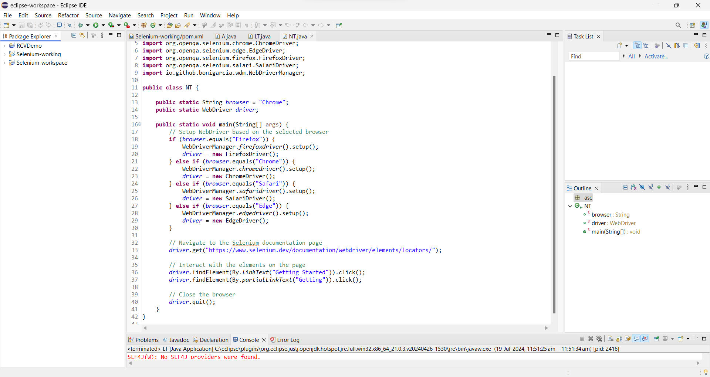Click the Remove All Terminated Launches icon
The height and width of the screenshot is (377, 710).
click(x=599, y=339)
